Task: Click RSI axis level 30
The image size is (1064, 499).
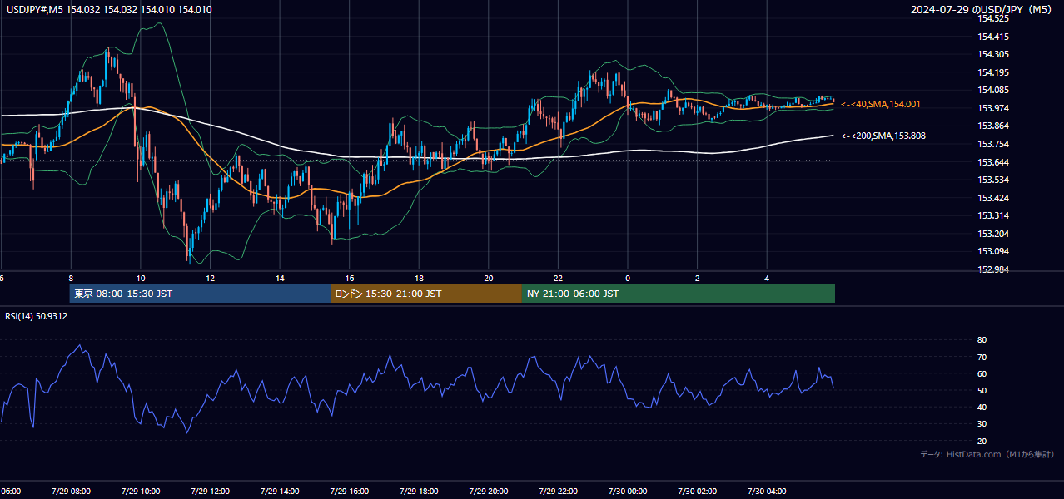Action: coord(982,424)
